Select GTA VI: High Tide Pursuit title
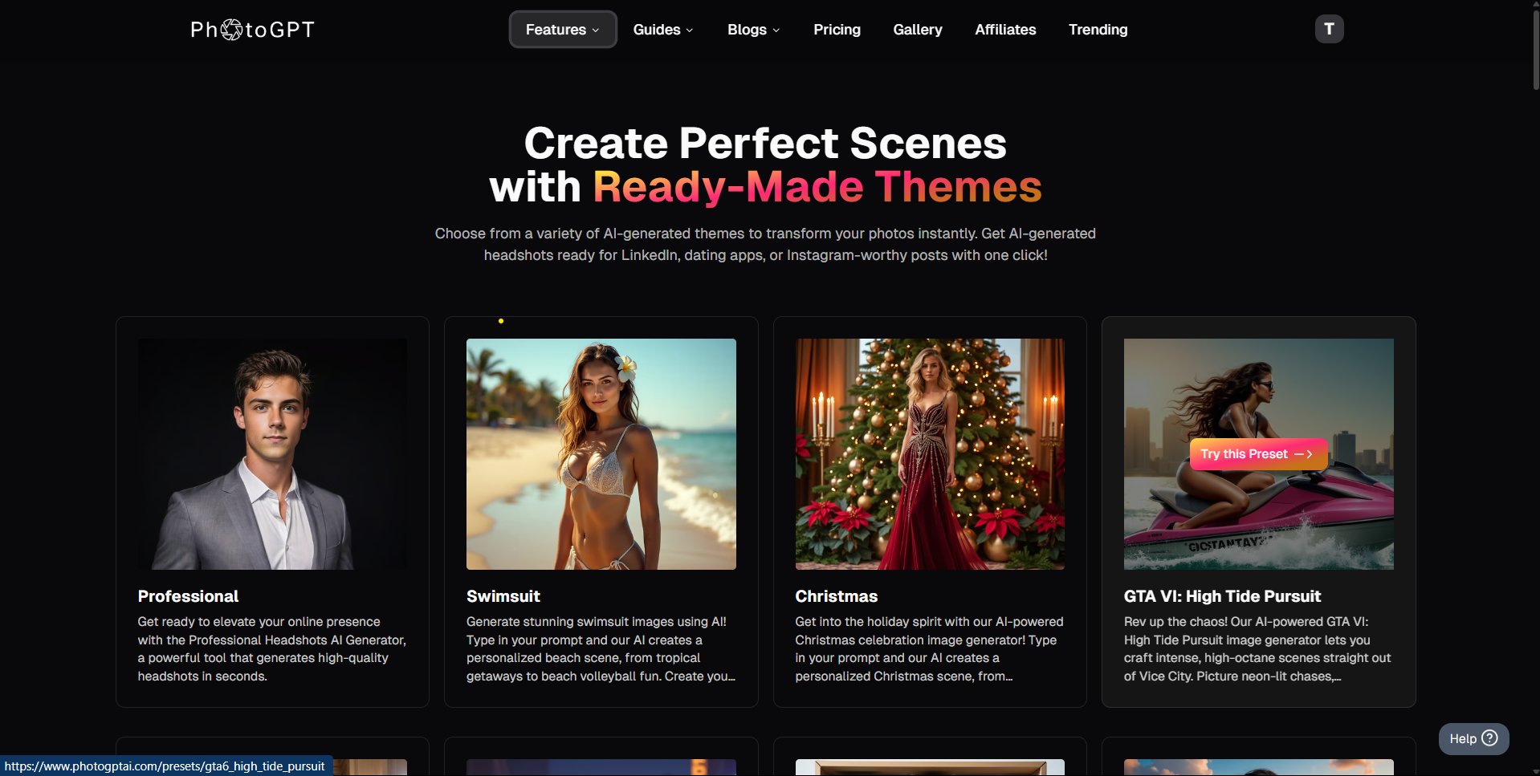Screen dimensions: 1540x776 [x=1222, y=596]
